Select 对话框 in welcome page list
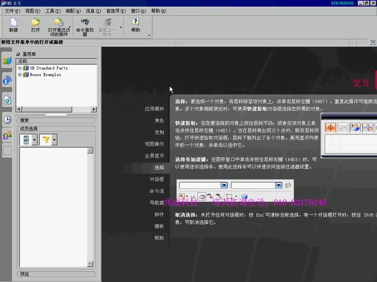This screenshot has height=282, width=377. [x=157, y=179]
